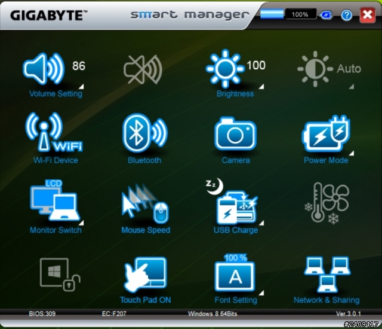Close Smart Manager with red X
Image resolution: width=382 pixels, height=329 pixels.
368,14
